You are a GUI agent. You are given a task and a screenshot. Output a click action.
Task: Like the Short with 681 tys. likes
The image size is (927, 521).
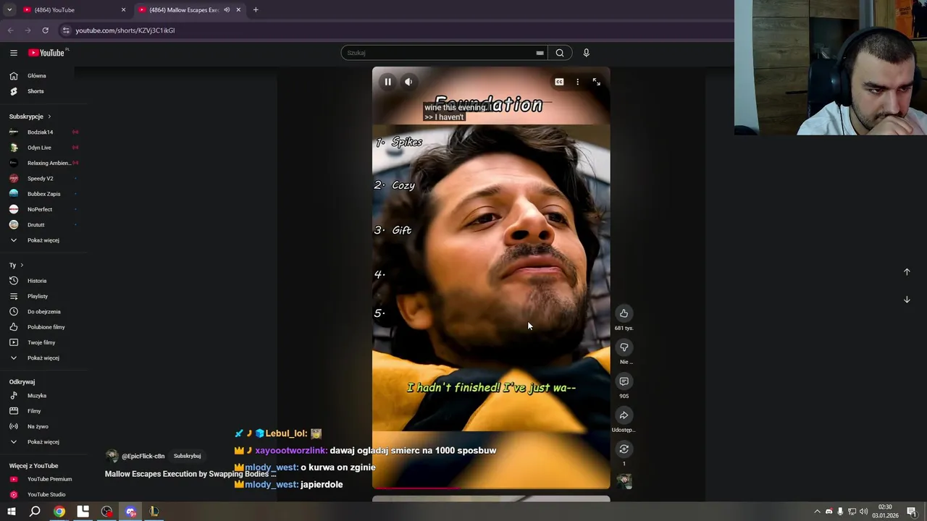tap(624, 313)
